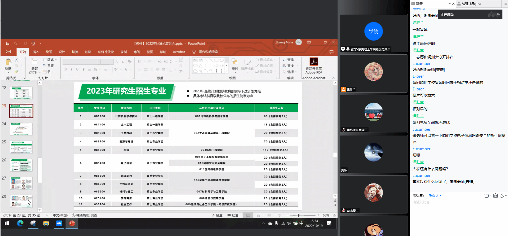
Task: Toggle the Notes (备注) pane in status bar
Action: pos(217,215)
